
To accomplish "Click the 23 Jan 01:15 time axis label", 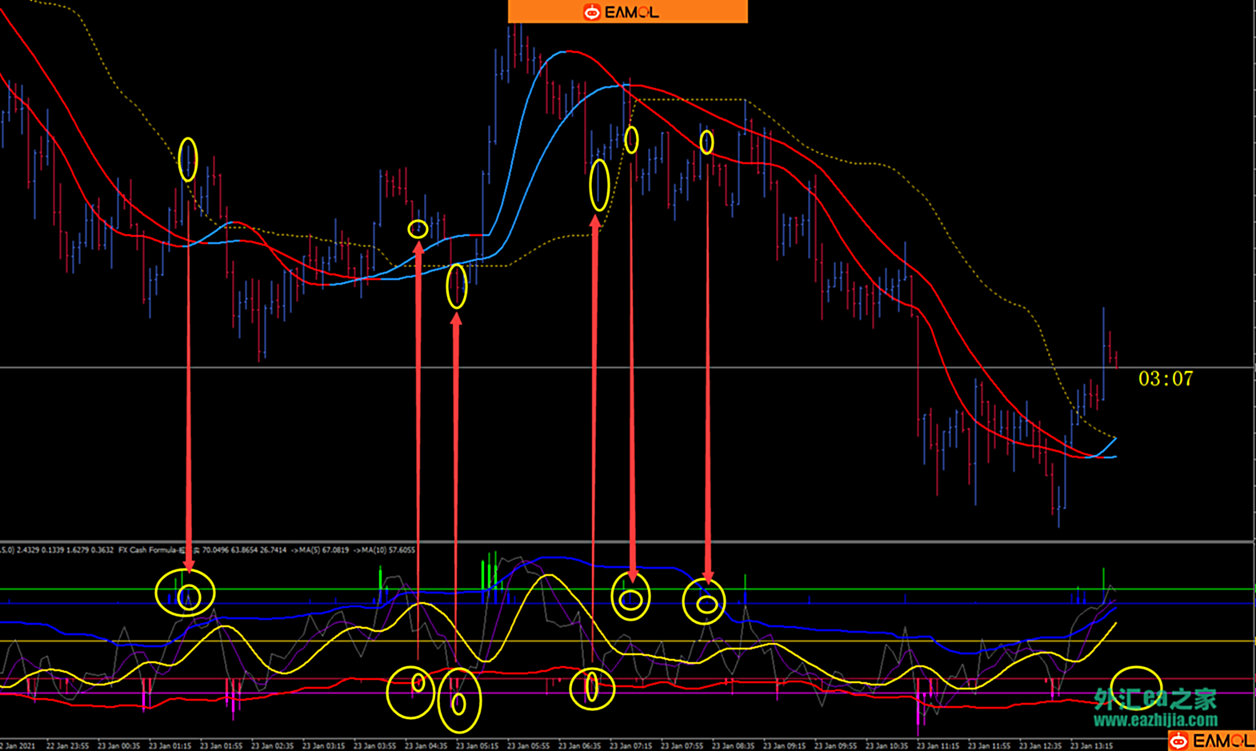I will [x=170, y=745].
